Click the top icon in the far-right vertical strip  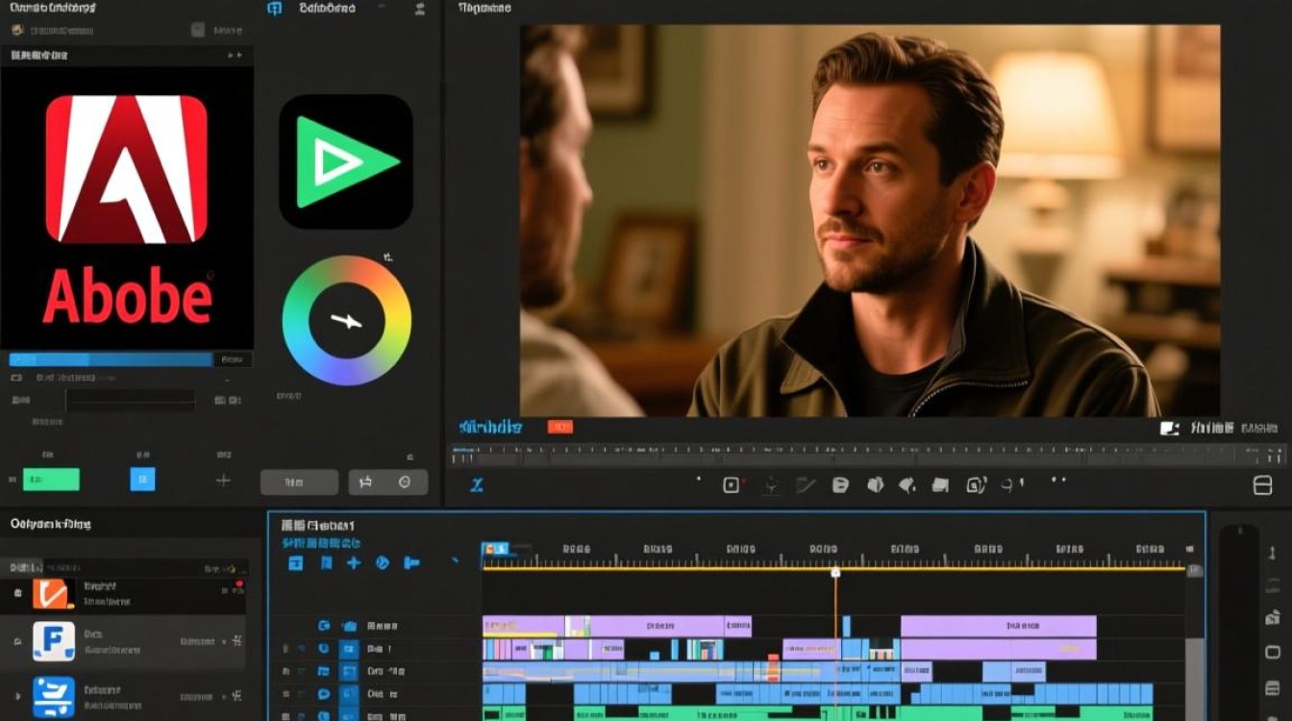(1273, 553)
